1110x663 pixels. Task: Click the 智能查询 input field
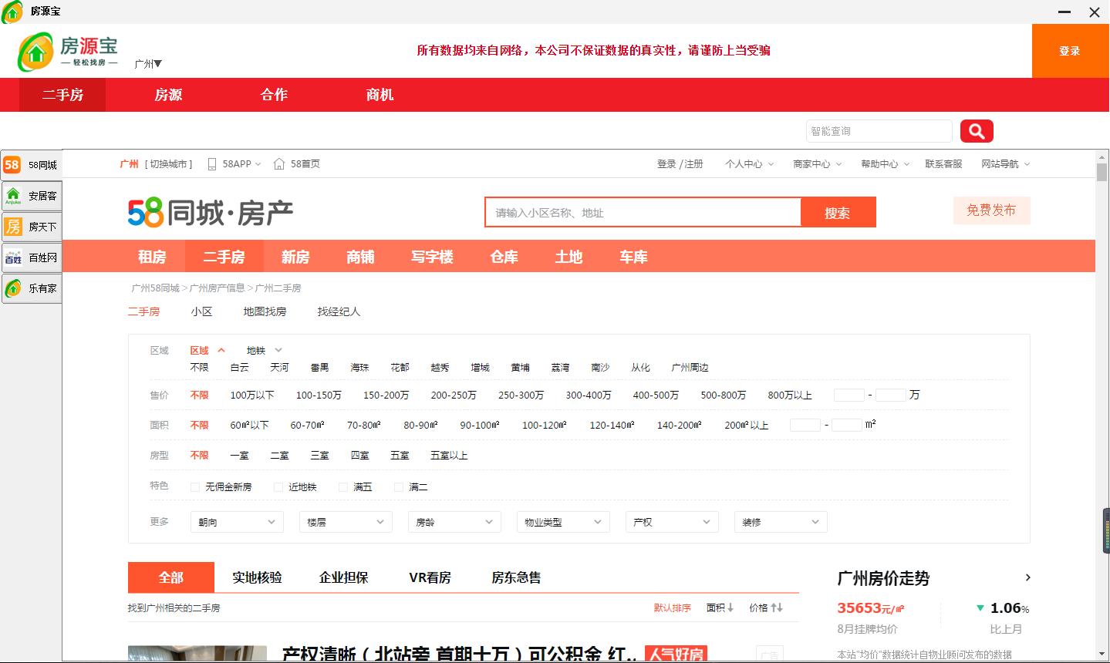(879, 131)
